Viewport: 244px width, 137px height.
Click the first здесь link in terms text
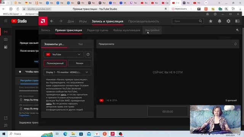(x=63, y=94)
